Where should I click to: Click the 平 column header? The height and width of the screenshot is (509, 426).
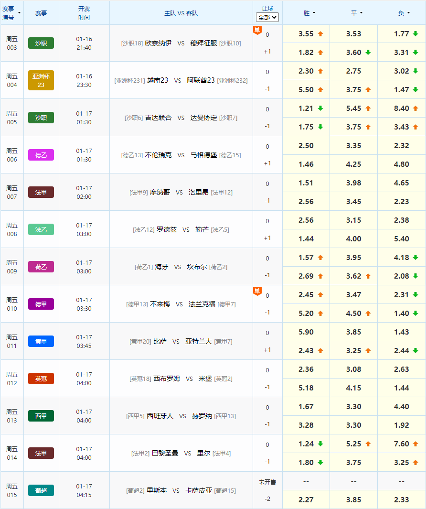click(x=353, y=13)
